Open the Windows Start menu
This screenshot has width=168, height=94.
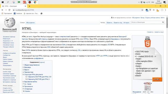coord(3,2)
